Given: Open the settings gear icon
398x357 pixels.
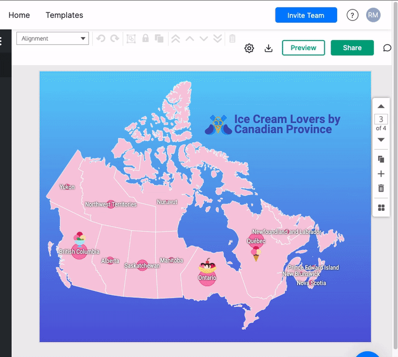Looking at the screenshot, I should [x=249, y=48].
